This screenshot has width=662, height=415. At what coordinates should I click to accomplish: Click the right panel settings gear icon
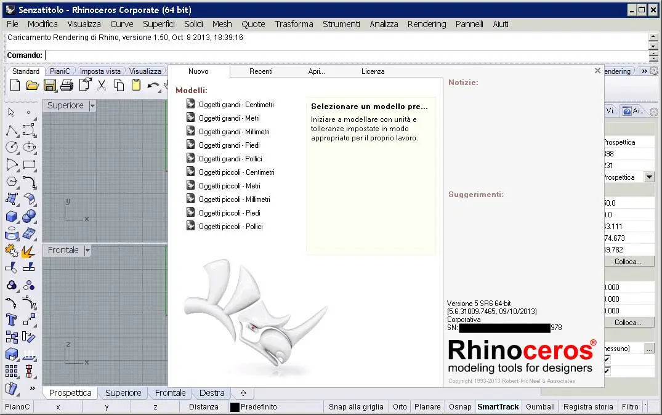[653, 111]
